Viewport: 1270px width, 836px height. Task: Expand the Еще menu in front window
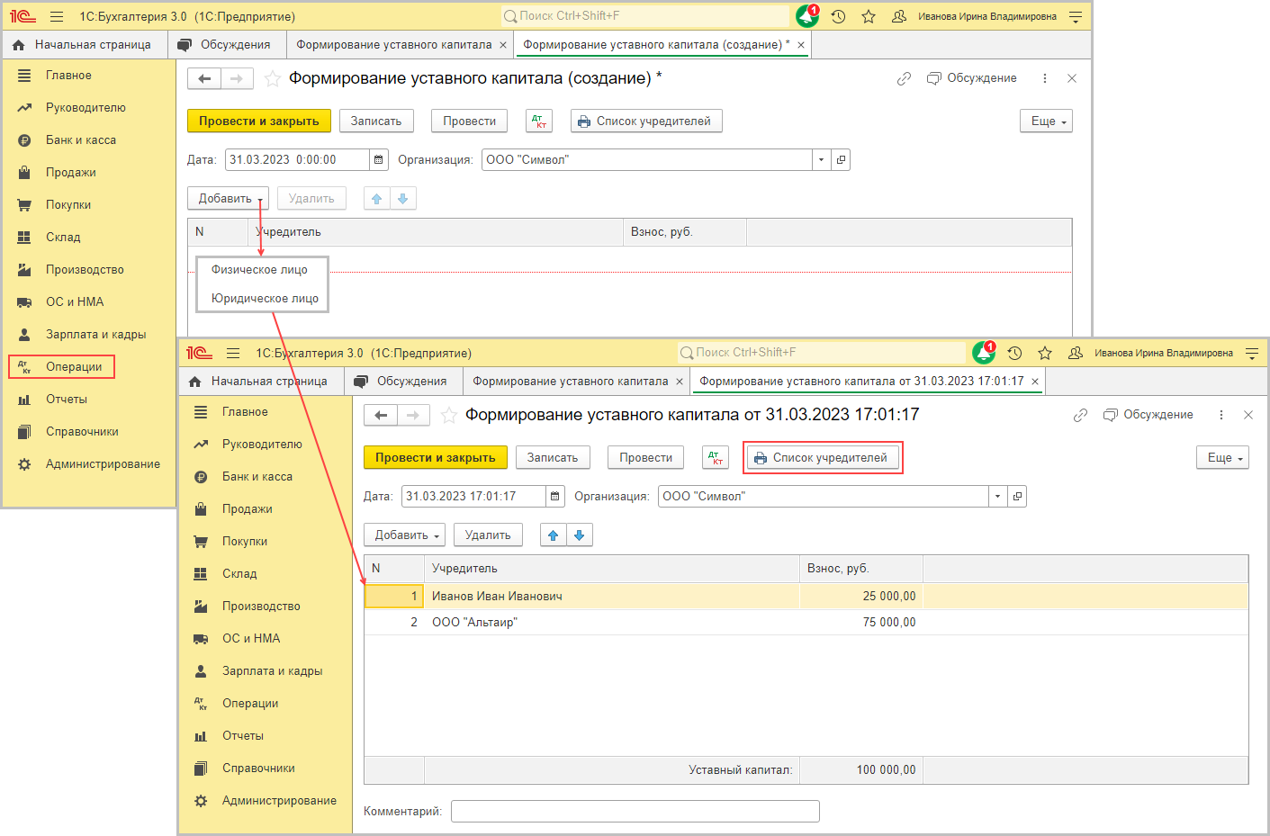pyautogui.click(x=1222, y=458)
